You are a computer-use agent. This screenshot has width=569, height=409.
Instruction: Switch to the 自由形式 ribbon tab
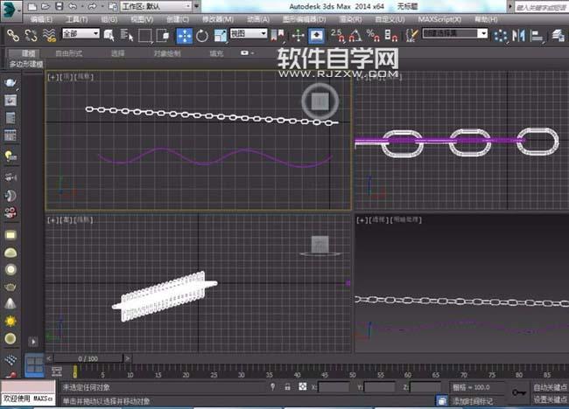point(69,53)
